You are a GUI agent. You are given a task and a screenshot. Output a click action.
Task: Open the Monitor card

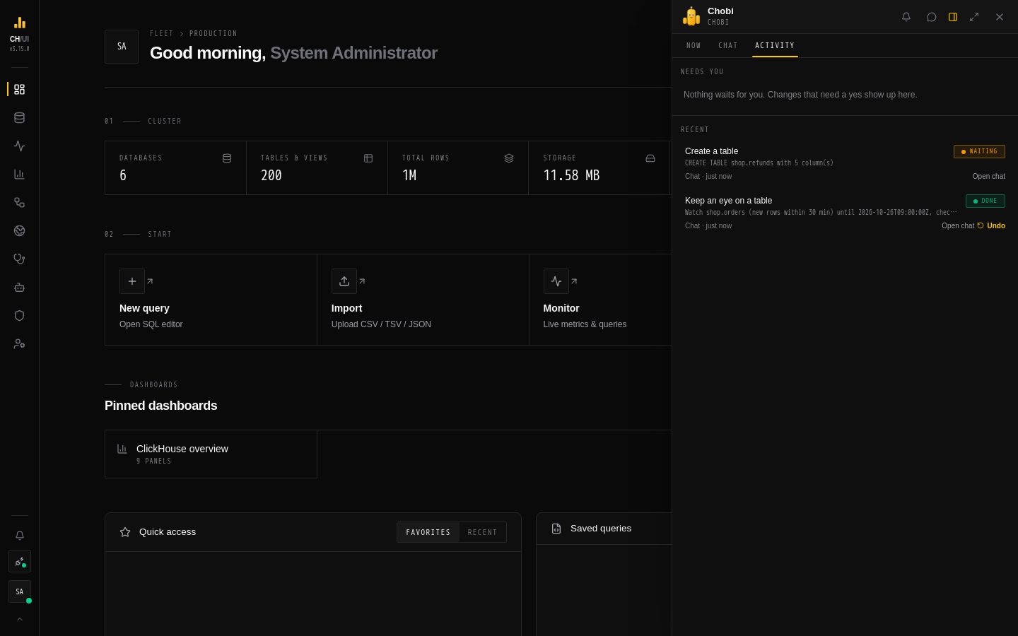coord(600,300)
